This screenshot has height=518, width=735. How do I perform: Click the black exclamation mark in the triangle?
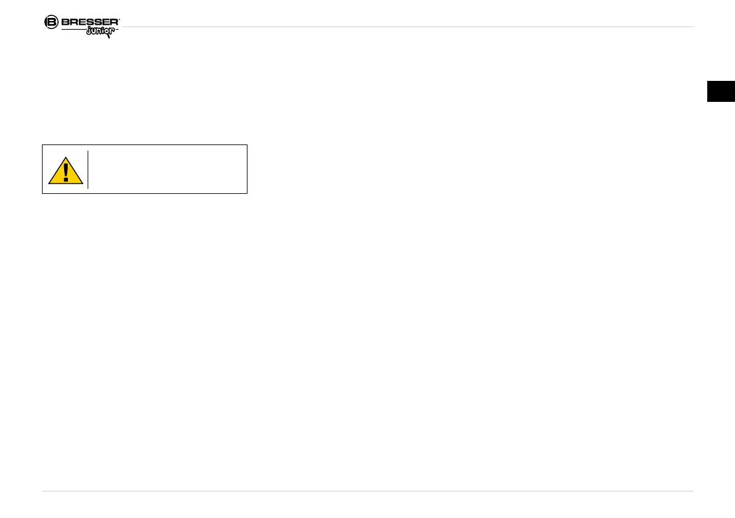(65, 172)
